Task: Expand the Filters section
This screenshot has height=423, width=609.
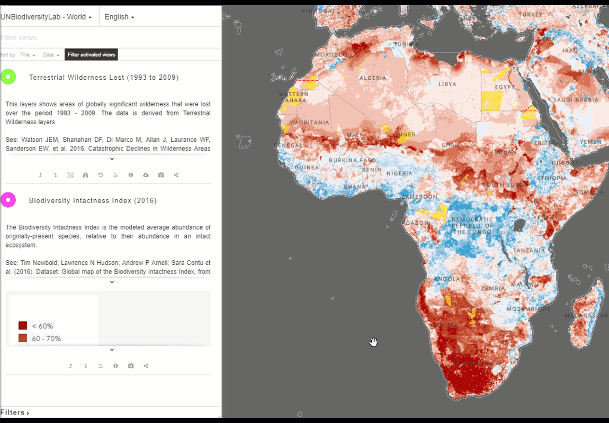Action: point(15,412)
